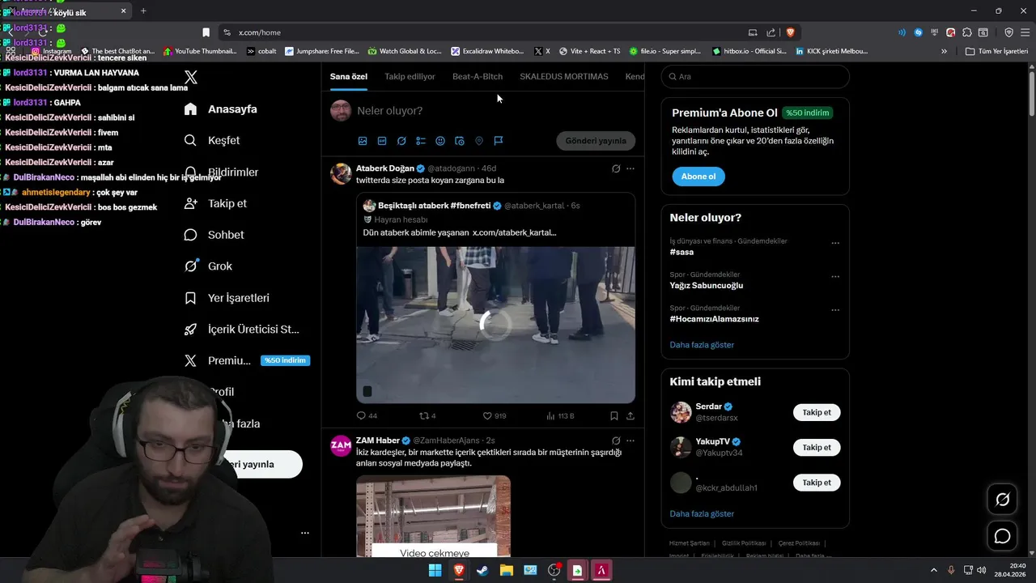This screenshot has width=1036, height=583.
Task: Schedule the post icon
Action: point(460,141)
